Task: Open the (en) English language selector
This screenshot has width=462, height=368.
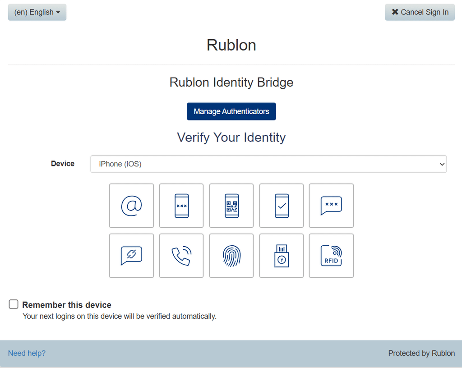Action: [37, 12]
